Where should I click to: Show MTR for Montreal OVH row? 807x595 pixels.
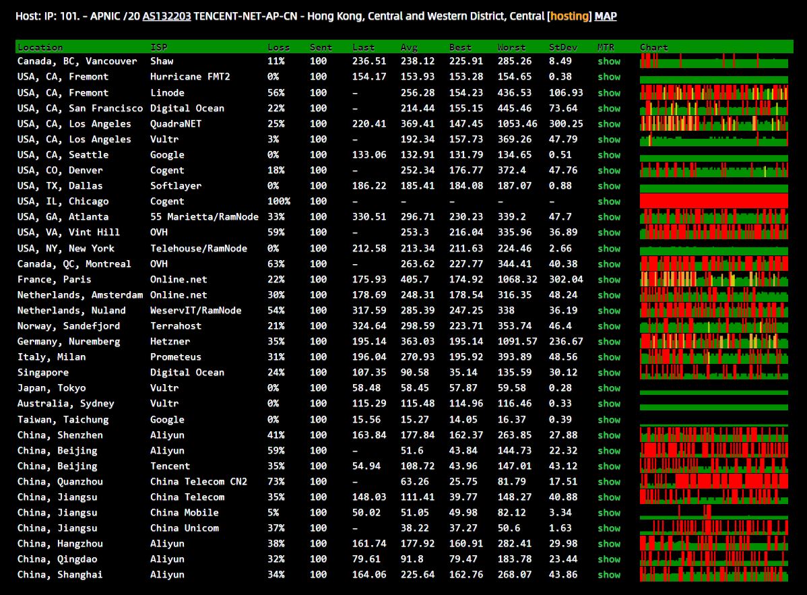(x=609, y=263)
